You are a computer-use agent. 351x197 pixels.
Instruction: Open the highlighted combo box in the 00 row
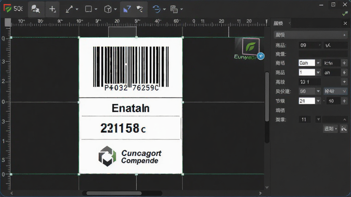click(335, 91)
